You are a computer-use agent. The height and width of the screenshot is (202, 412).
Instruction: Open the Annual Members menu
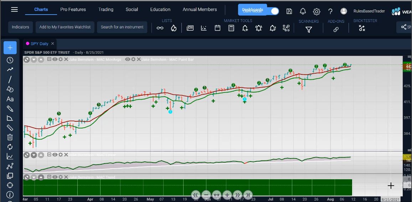tap(200, 10)
